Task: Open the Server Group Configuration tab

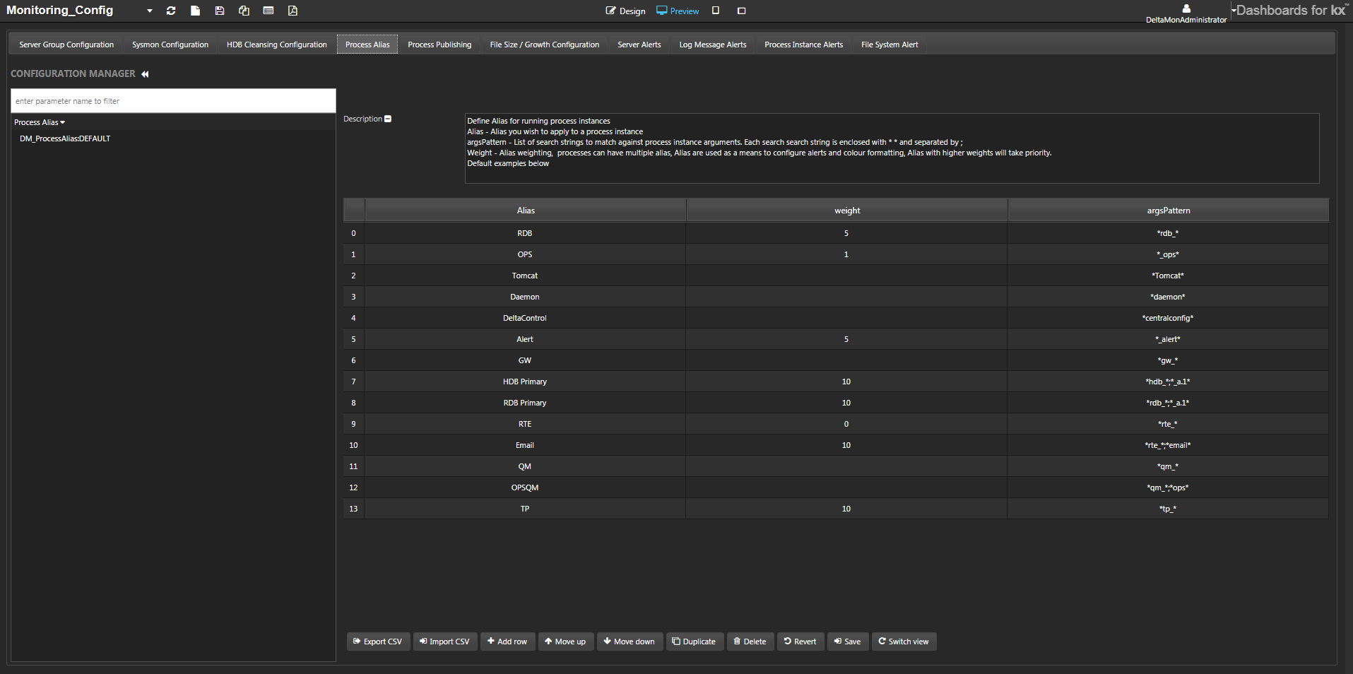Action: [x=66, y=45]
